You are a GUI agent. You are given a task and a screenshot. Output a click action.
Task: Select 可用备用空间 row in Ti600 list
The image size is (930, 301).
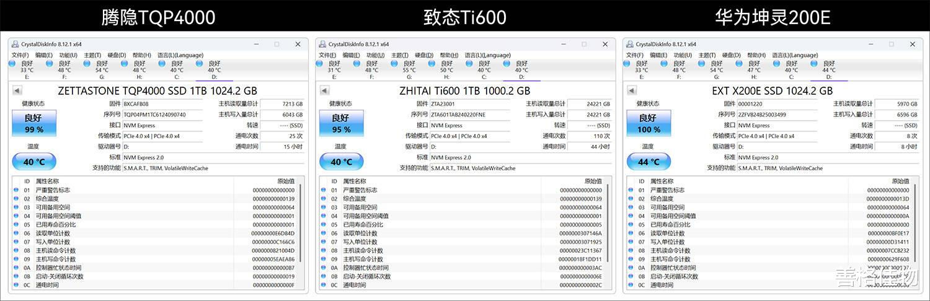coord(463,207)
